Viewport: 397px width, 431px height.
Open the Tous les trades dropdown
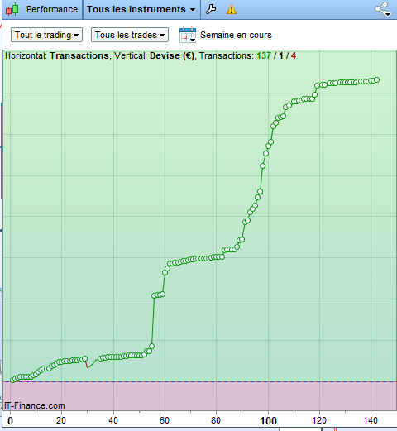coord(130,35)
